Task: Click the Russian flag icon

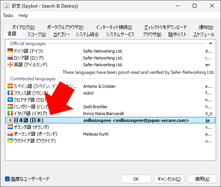Action: click(x=10, y=58)
